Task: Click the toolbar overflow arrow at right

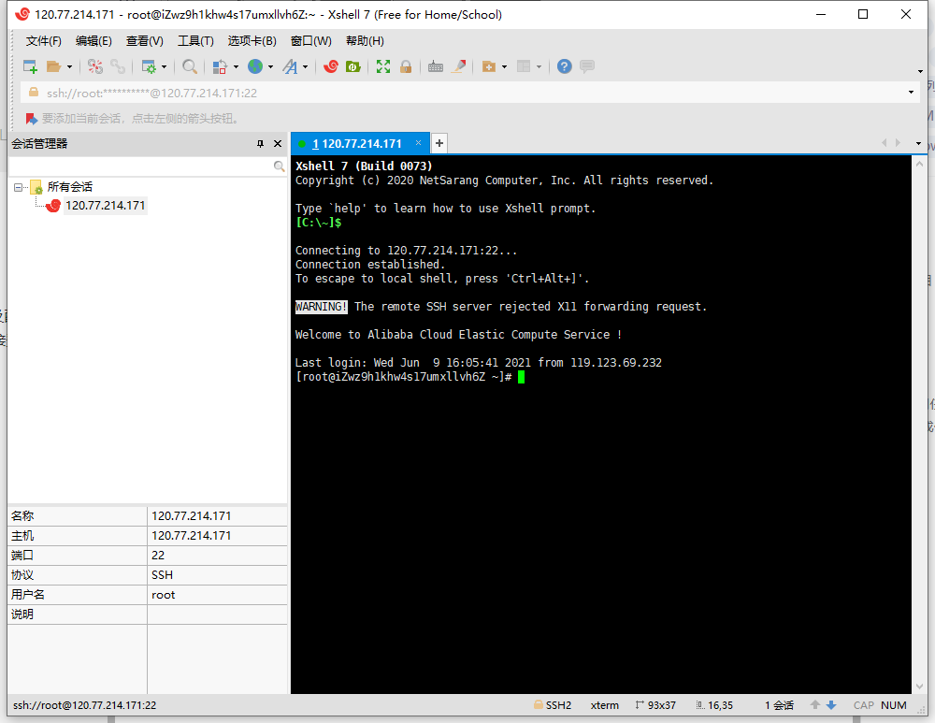Action: (x=920, y=72)
